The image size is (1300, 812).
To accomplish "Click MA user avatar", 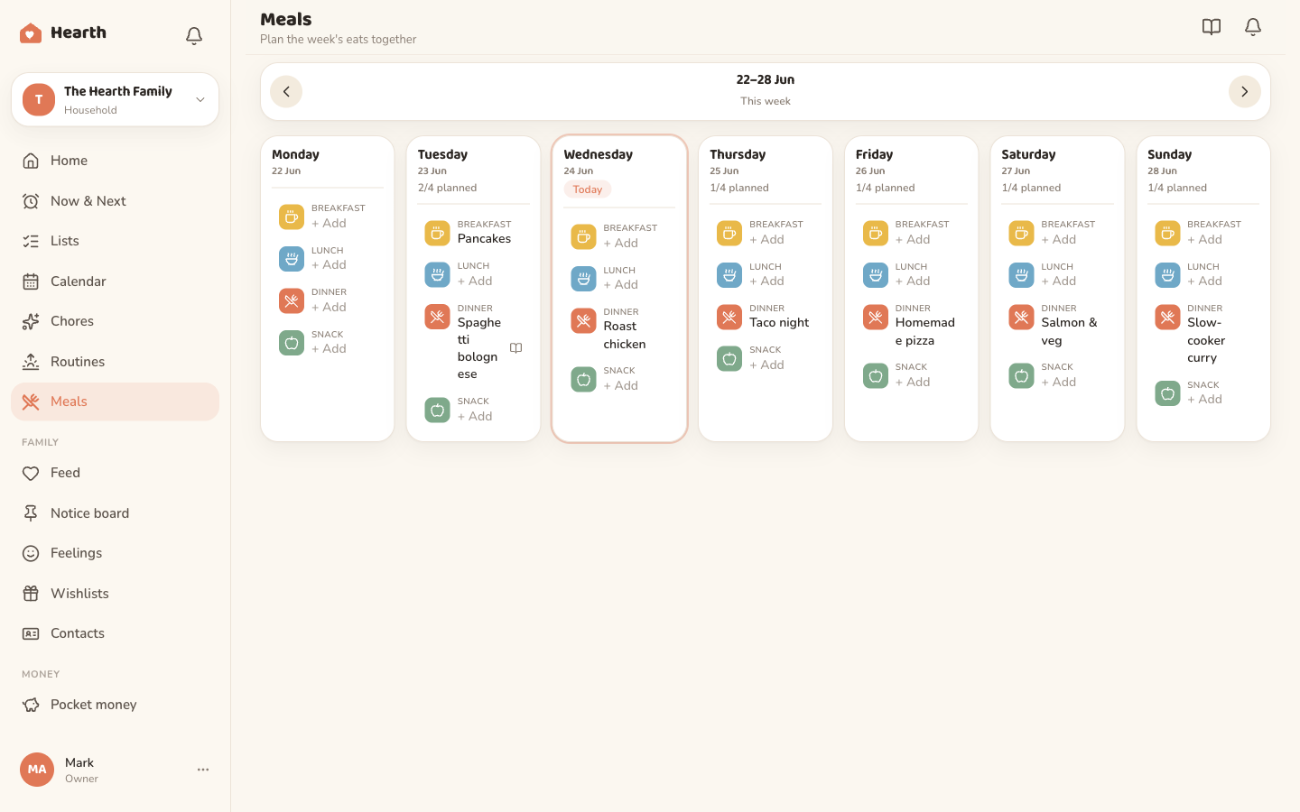I will 37,770.
